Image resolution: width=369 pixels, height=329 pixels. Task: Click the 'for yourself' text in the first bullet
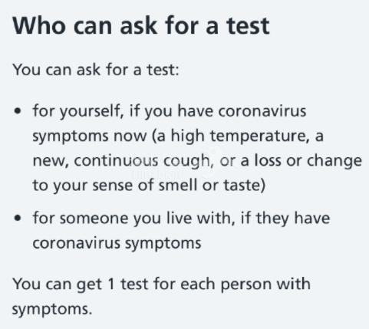[76, 111]
